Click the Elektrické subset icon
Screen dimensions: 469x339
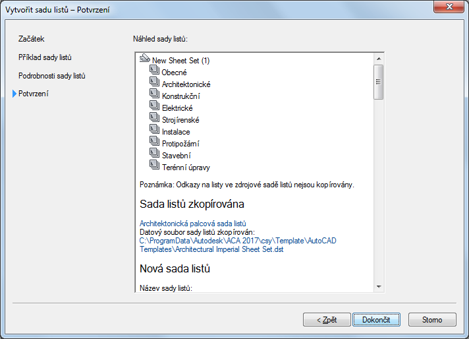coord(155,108)
